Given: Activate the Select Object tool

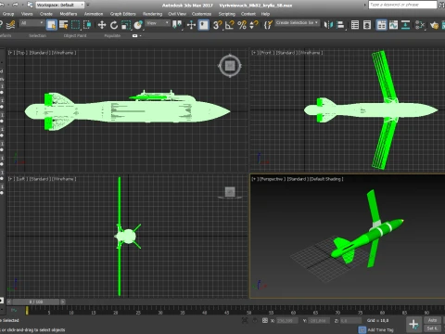Looking at the screenshot, I should click(52, 25).
